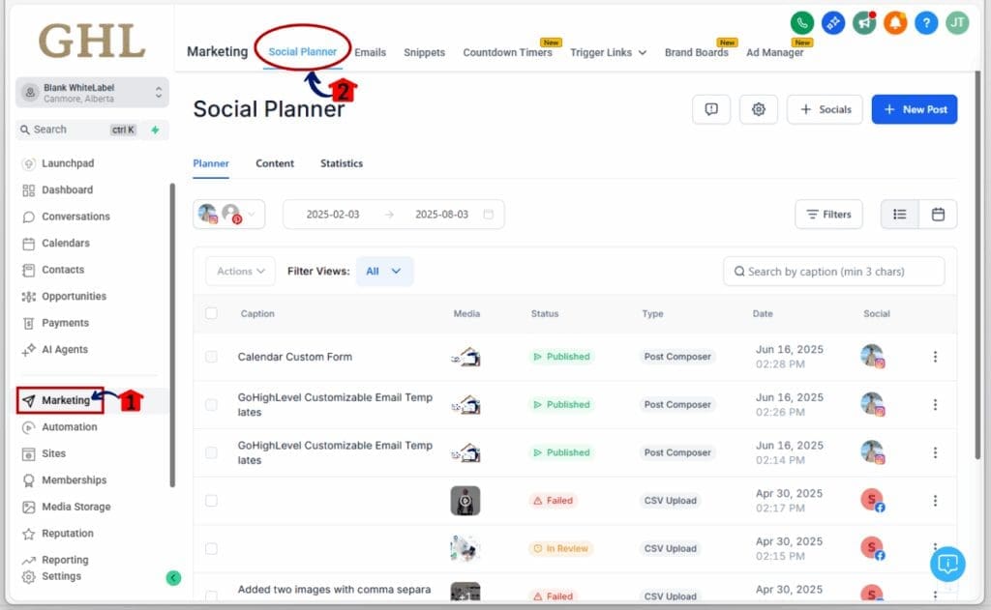Image resolution: width=991 pixels, height=610 pixels.
Task: Check the Apr 30 02:17 PM row checkbox
Action: [x=211, y=501]
